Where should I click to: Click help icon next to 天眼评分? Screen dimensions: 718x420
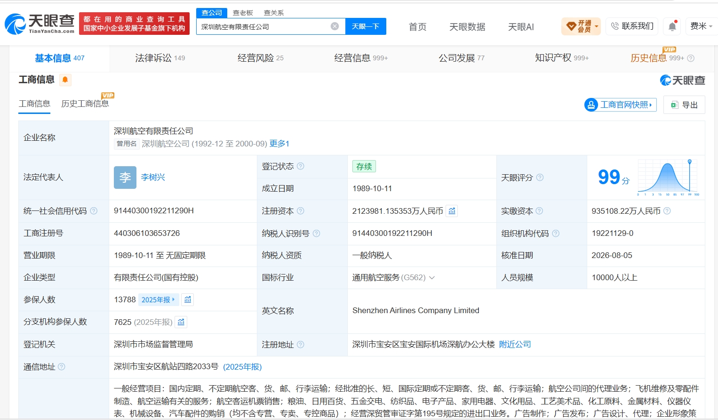540,178
